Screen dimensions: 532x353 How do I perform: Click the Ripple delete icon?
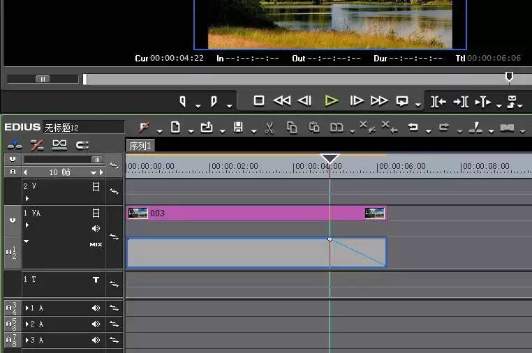click(x=389, y=128)
